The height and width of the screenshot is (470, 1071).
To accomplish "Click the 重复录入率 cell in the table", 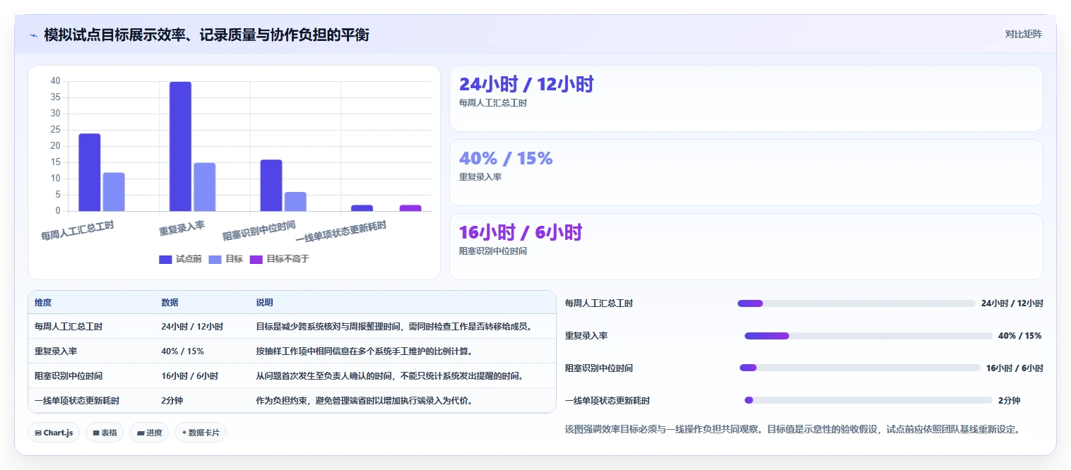I will (x=56, y=351).
